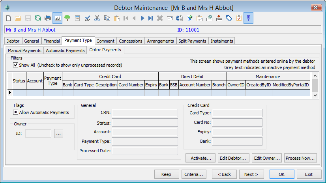Open folder icon in toolbar

pos(18,18)
